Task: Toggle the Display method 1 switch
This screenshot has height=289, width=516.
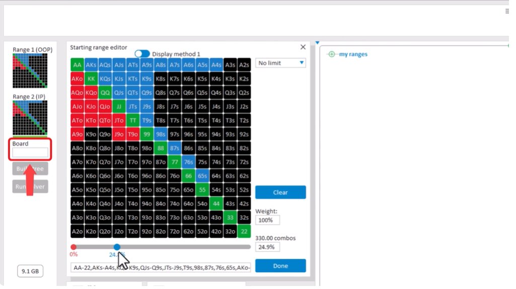Action: 142,54
